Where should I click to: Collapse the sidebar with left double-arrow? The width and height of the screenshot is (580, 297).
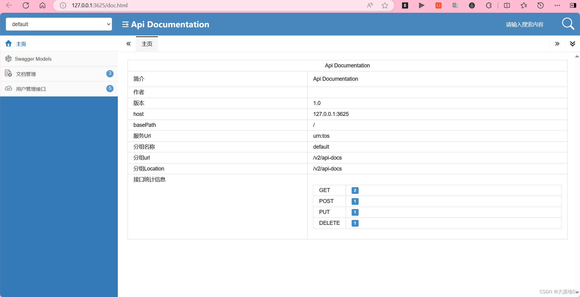pyautogui.click(x=128, y=44)
